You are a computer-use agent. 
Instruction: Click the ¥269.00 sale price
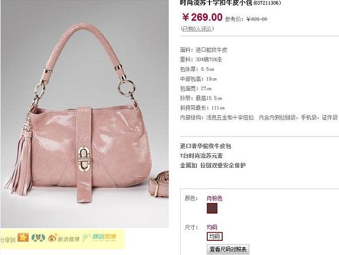[x=202, y=17]
